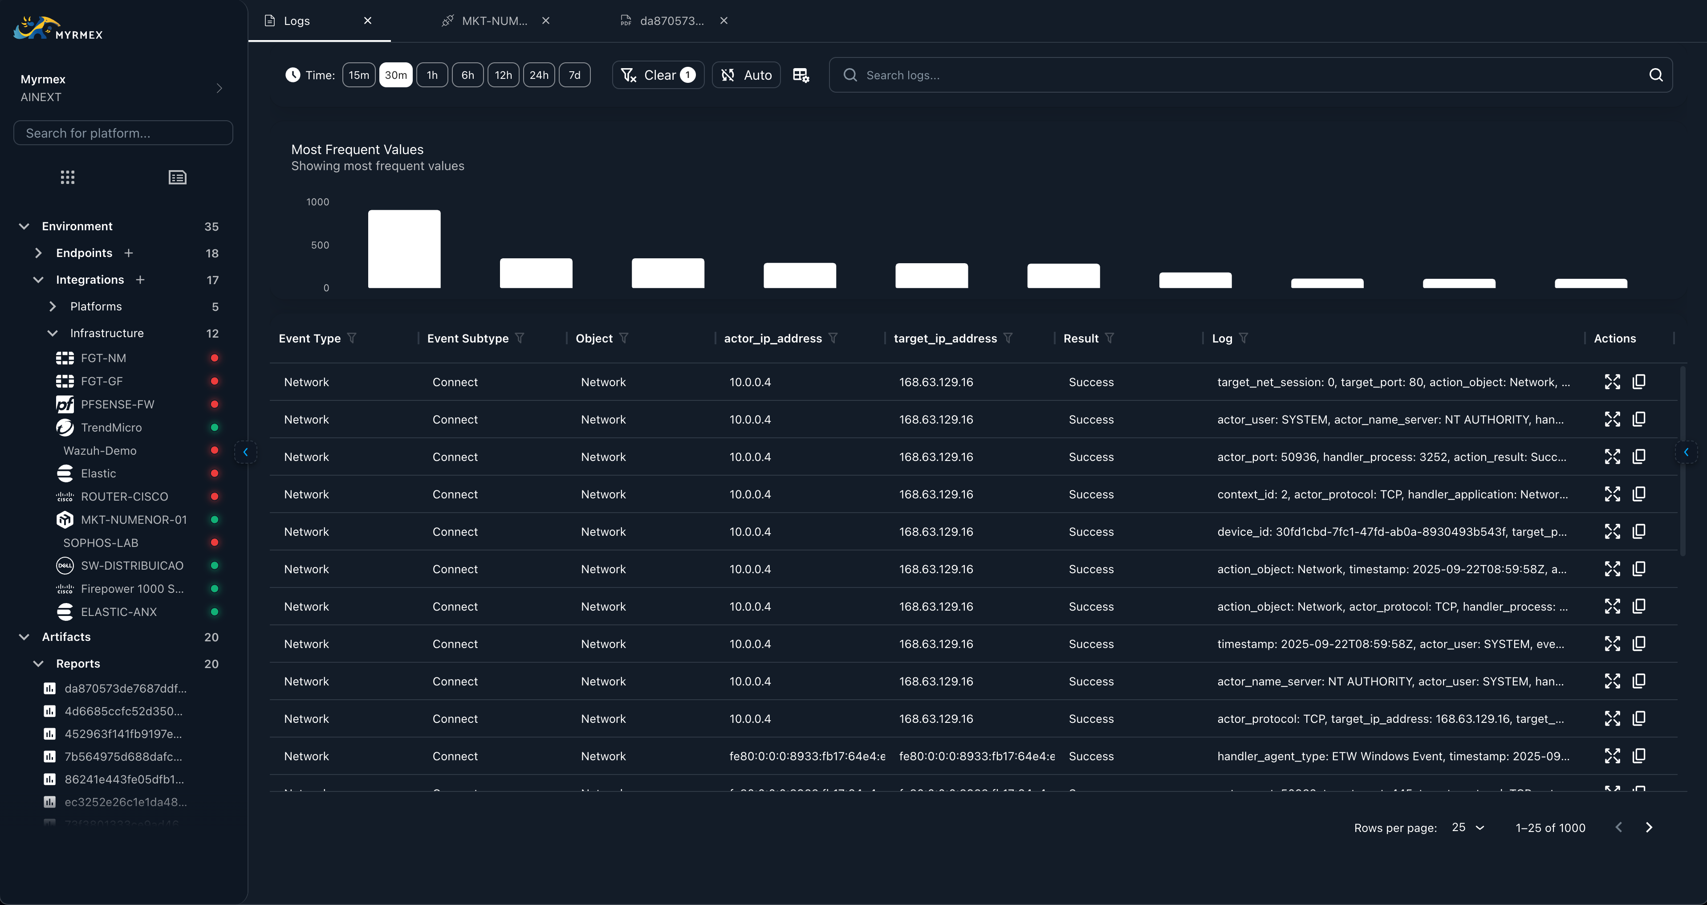This screenshot has height=905, width=1707.
Task: Select the da870573 PDF report tab
Action: (671, 20)
